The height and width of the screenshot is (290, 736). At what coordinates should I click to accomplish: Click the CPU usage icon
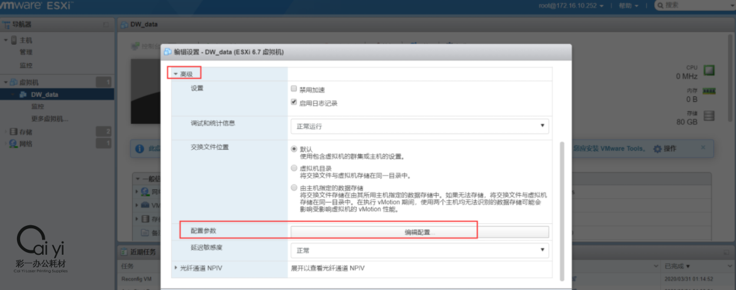click(709, 70)
